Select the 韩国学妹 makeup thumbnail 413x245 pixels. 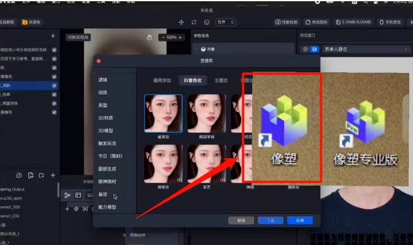(207, 113)
